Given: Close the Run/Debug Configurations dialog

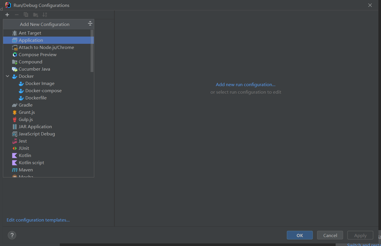Looking at the screenshot, I should [x=370, y=5].
